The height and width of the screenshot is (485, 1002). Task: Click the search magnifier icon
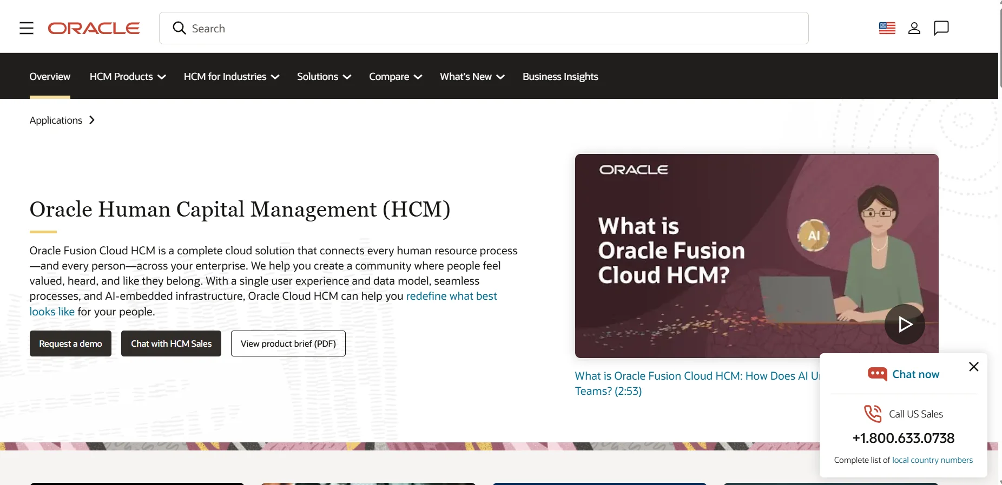[179, 28]
